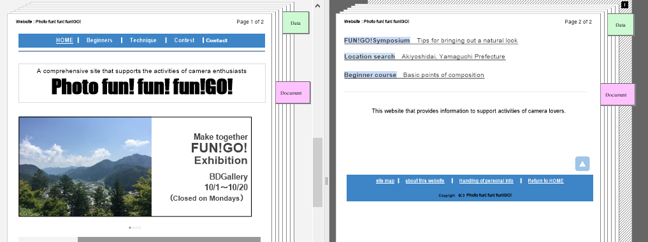Open the site map footer link
This screenshot has width=648, height=242.
tap(385, 180)
